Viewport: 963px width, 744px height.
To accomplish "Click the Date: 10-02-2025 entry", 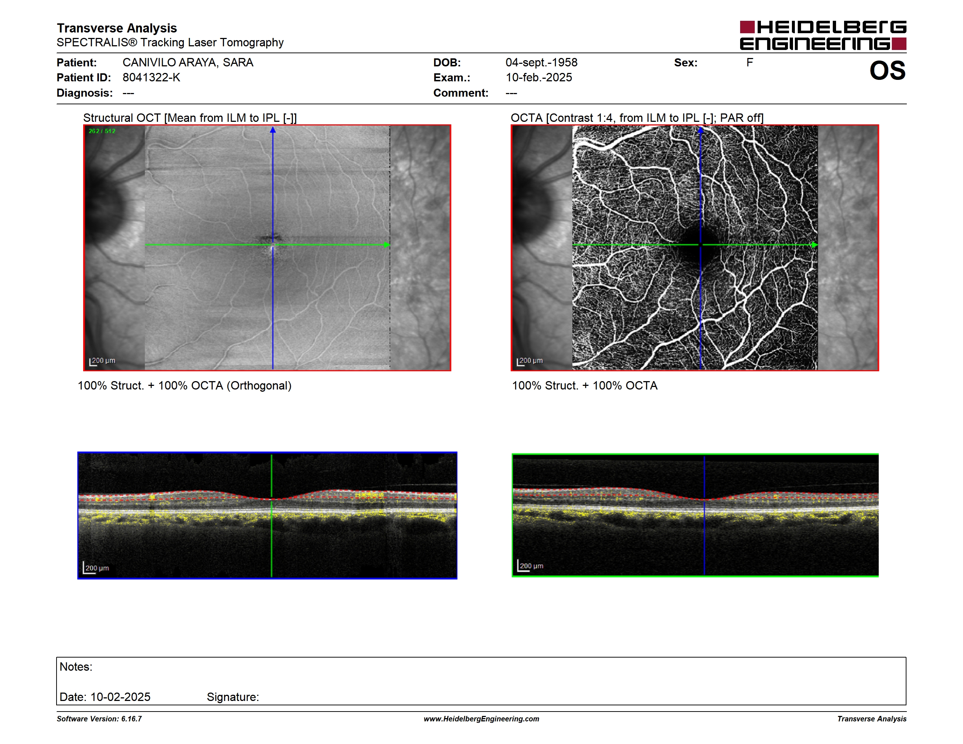I will pos(105,697).
